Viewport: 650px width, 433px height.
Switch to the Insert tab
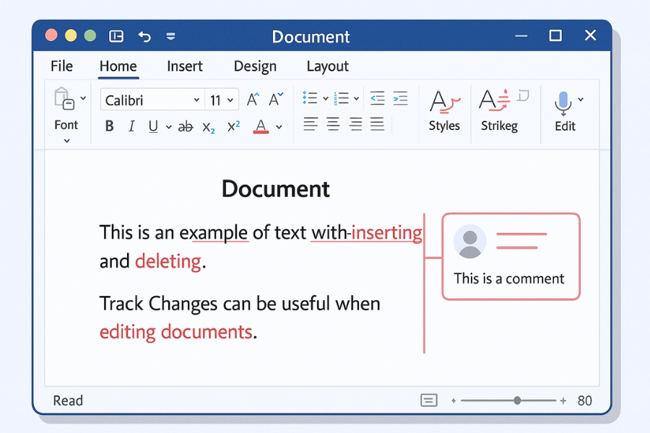[x=184, y=66]
